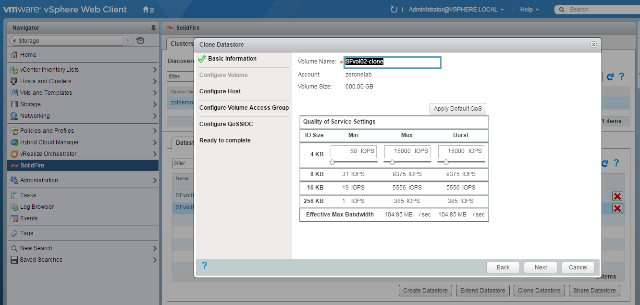Go back to Storage in Navigator breadcrumb
Viewport: 640px width, 305px height.
66,41
